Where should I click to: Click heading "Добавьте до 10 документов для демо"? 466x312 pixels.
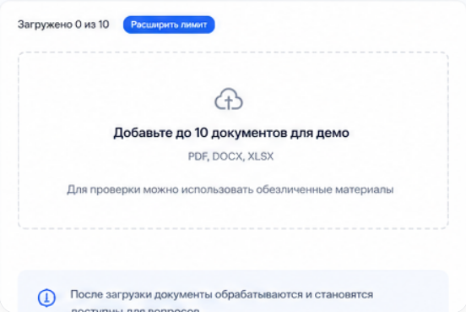click(231, 133)
